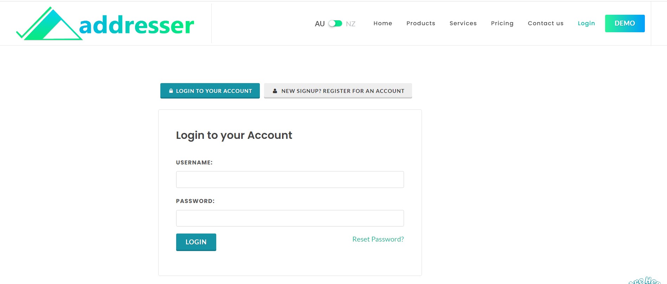The width and height of the screenshot is (667, 284).
Task: Click the addresser logo
Action: point(105,24)
